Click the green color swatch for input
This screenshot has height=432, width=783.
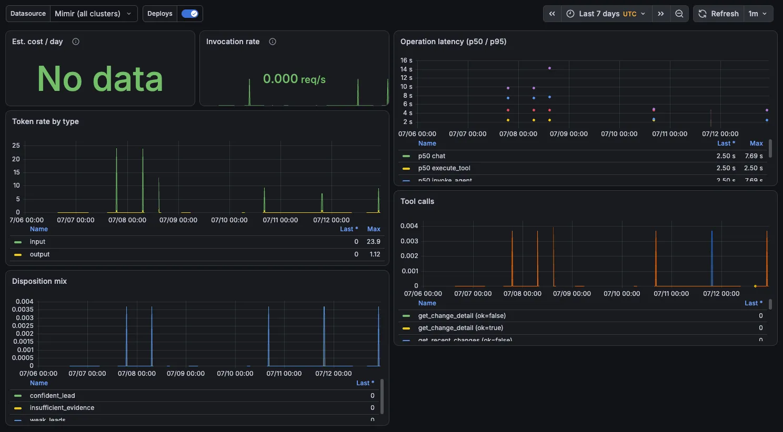pyautogui.click(x=18, y=242)
